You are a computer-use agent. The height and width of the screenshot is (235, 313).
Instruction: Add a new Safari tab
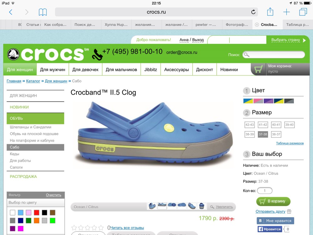[x=286, y=12]
